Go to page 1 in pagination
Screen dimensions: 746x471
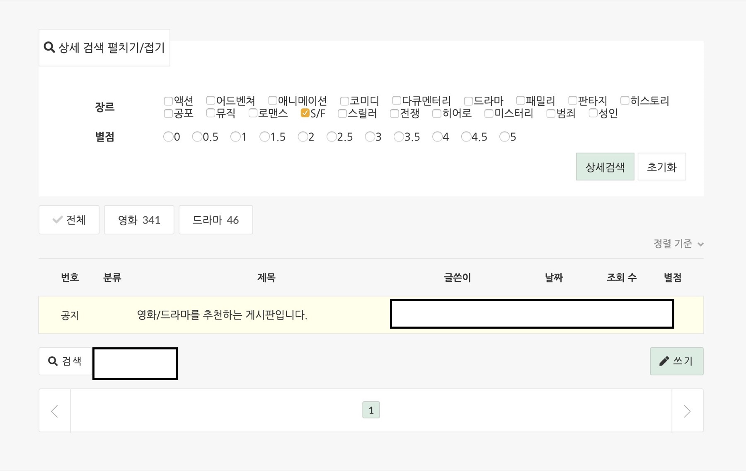coord(371,410)
